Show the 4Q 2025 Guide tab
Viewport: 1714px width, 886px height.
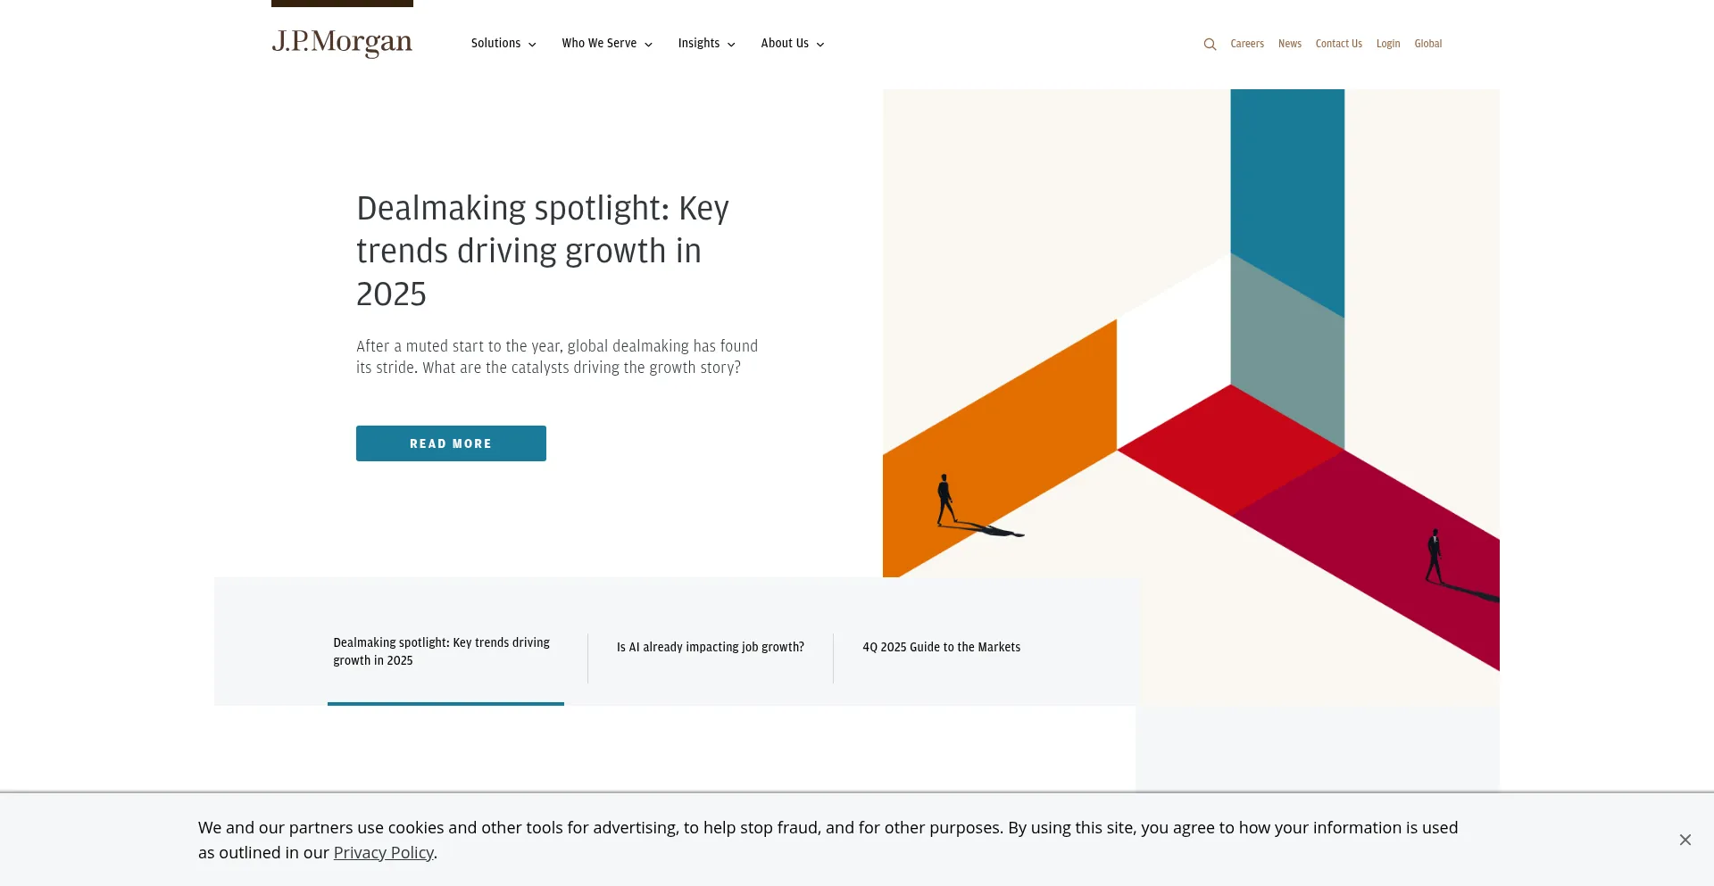coord(941,647)
